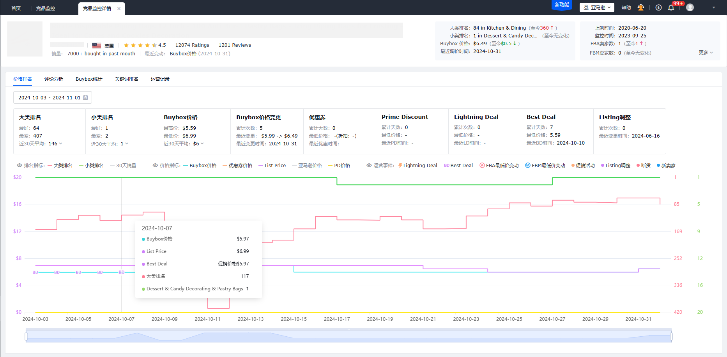Image resolution: width=727 pixels, height=357 pixels.
Task: Click the Best Deal BD legend icon
Action: (x=447, y=165)
